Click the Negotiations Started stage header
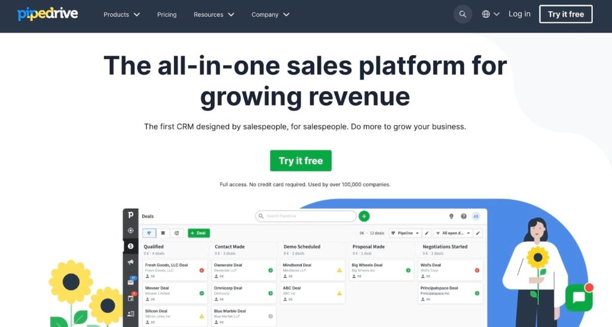The height and width of the screenshot is (327, 612). [445, 246]
